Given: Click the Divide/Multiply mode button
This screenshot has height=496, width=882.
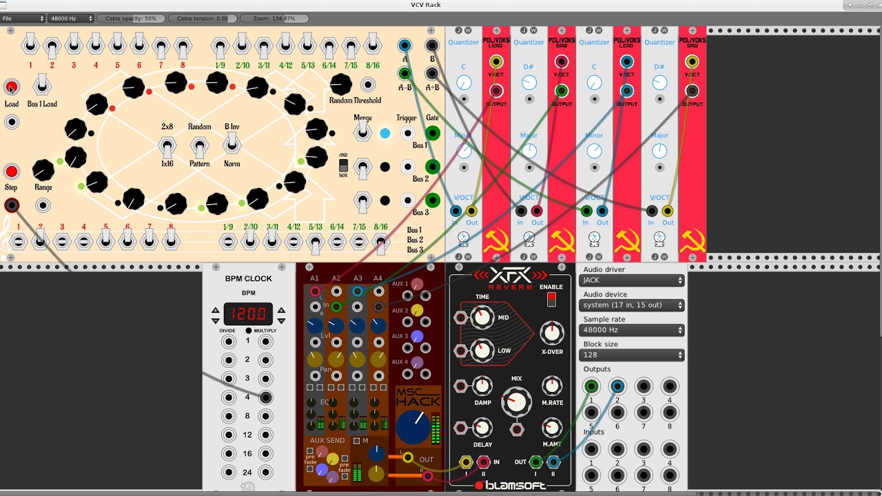Looking at the screenshot, I should tap(249, 331).
